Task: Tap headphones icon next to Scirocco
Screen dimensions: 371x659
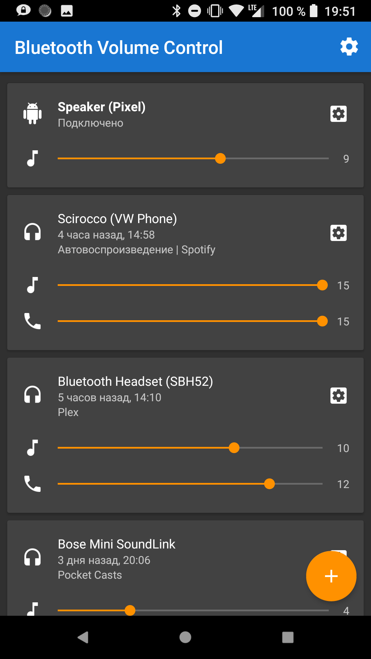Action: point(33,232)
